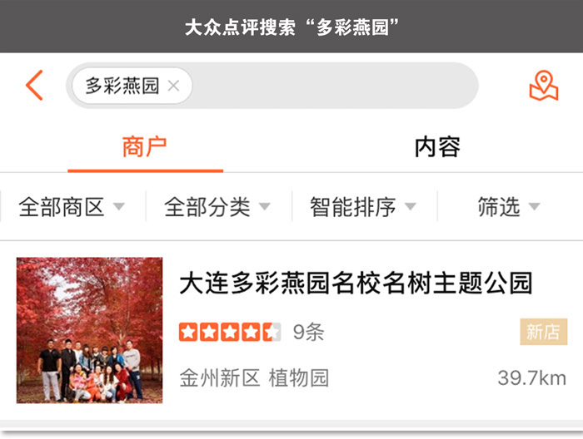Open the map view icon
Viewport: 583px width, 439px height.
click(x=544, y=86)
